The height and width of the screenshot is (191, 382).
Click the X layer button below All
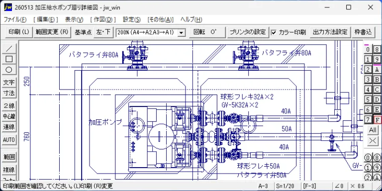click(373, 141)
